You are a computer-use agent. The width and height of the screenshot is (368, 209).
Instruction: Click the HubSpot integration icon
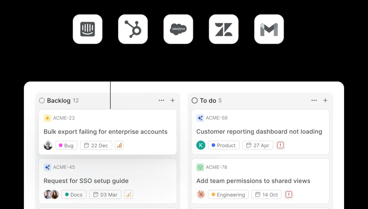pos(133,29)
